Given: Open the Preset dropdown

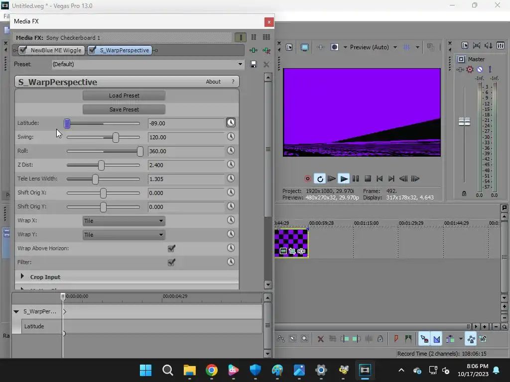Looking at the screenshot, I should point(240,64).
